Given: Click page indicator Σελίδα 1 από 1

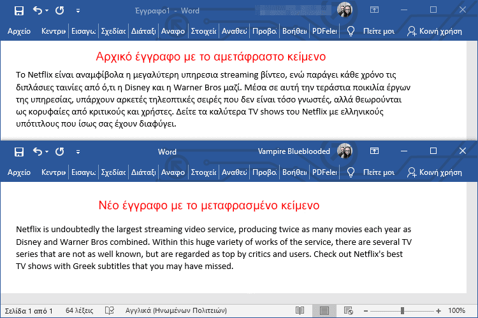Looking at the screenshot, I should click(x=29, y=311).
